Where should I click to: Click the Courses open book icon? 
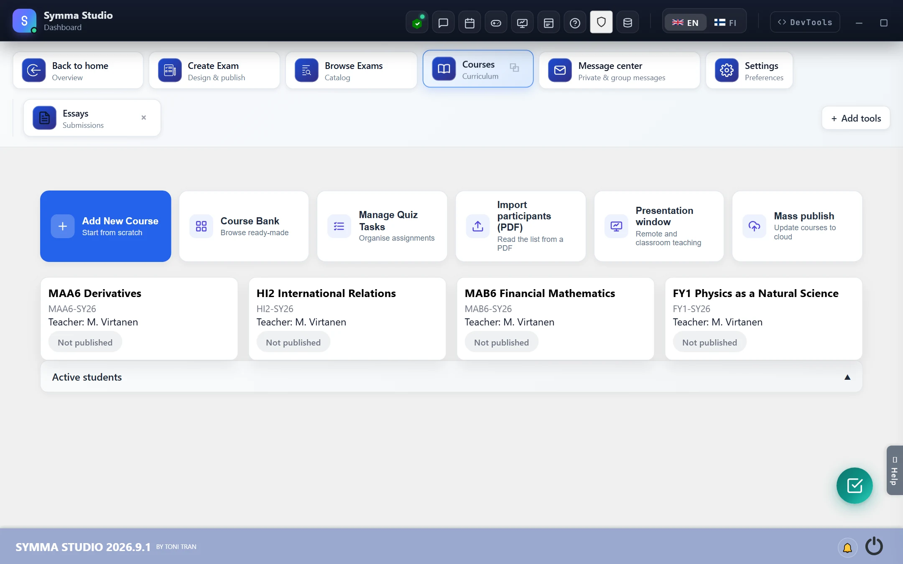tap(444, 69)
